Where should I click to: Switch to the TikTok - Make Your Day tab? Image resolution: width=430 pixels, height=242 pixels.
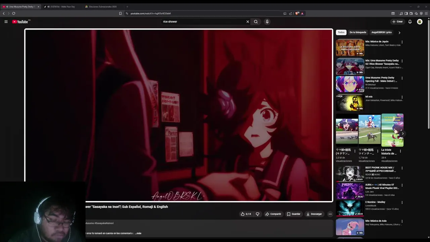[62, 7]
